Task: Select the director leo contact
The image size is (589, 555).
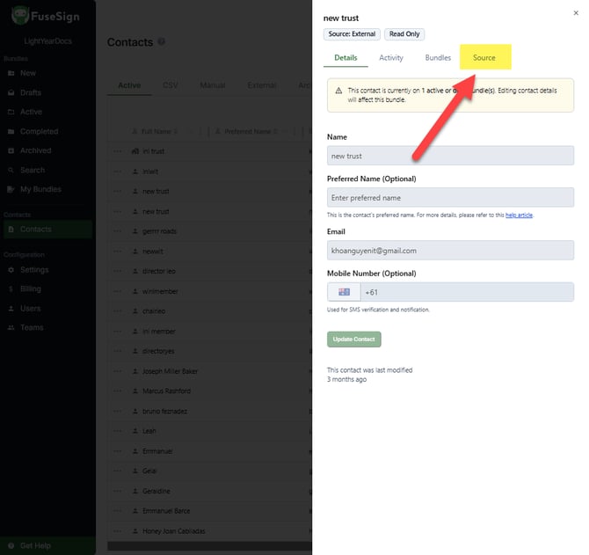Action: [x=209, y=271]
